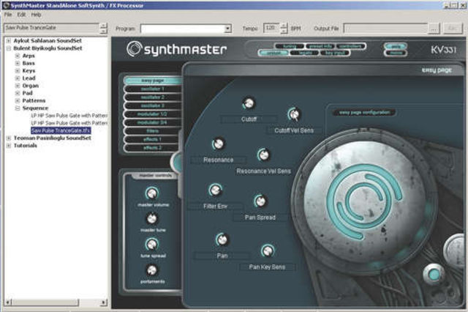Adjust the master volume knob

tap(152, 193)
